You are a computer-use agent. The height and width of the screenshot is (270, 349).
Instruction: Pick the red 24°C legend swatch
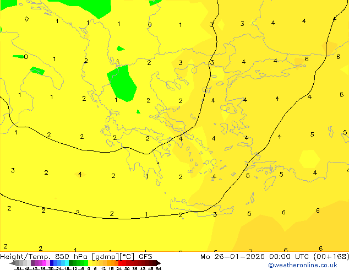tap(120, 263)
